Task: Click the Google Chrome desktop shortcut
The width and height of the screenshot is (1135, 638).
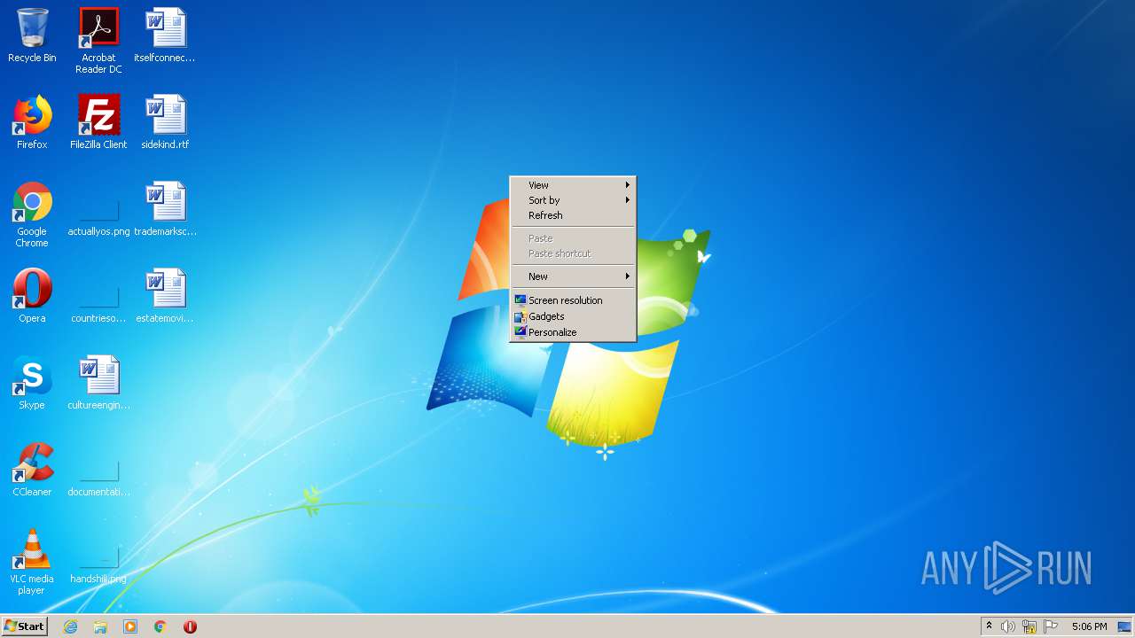Action: pos(32,214)
